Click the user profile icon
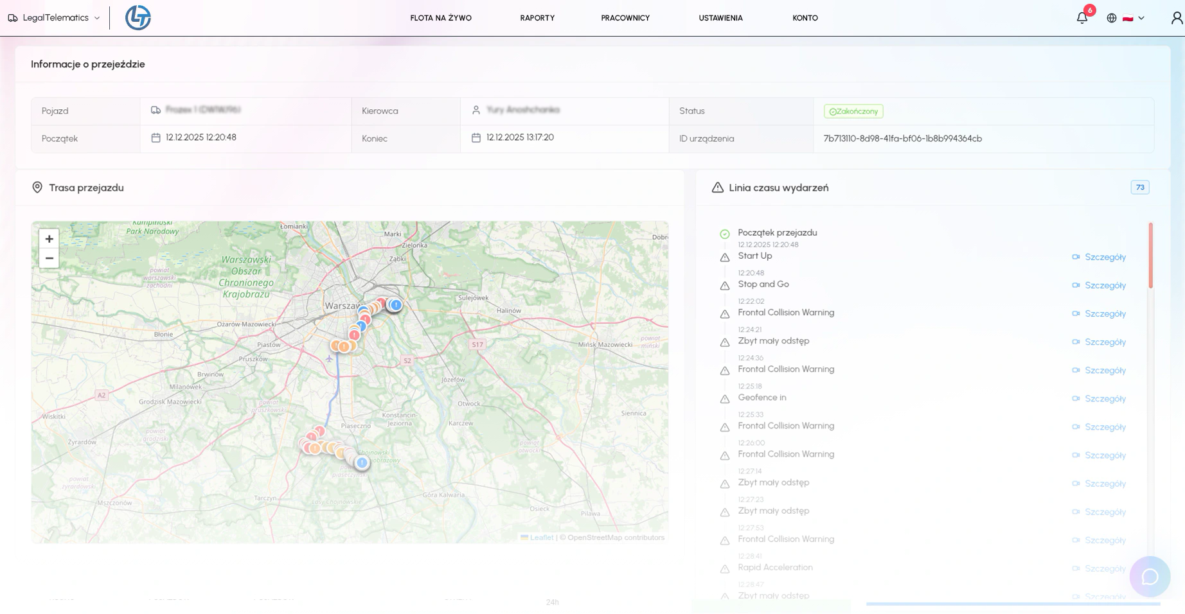 click(1176, 18)
